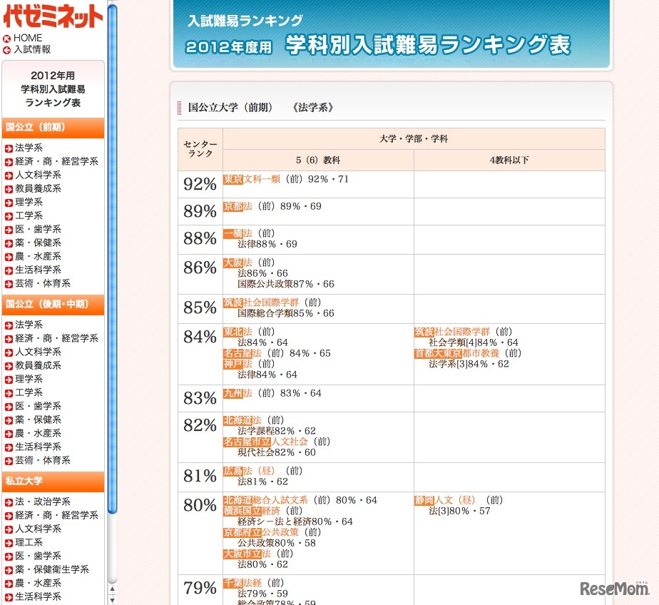Select the 一橋法 entry in 88% row
659x605 pixels.
(x=237, y=234)
